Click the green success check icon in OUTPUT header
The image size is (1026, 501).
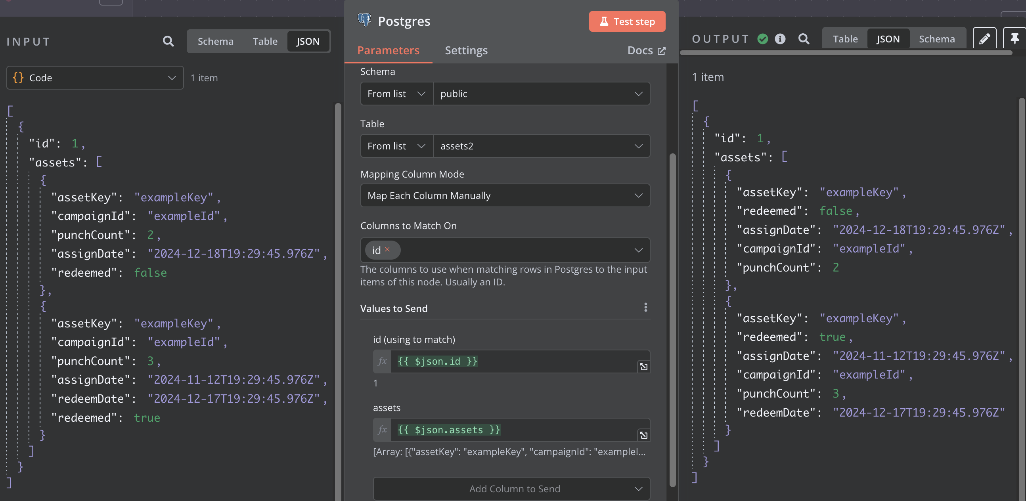pos(763,38)
